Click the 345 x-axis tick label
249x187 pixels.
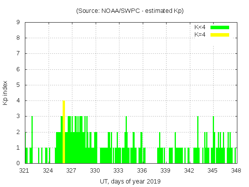(x=212, y=171)
